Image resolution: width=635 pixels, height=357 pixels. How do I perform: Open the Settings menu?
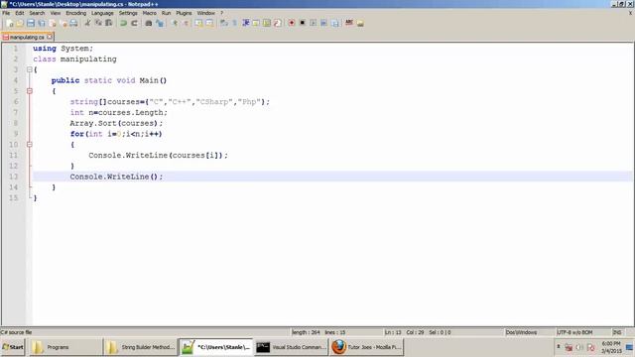(128, 13)
